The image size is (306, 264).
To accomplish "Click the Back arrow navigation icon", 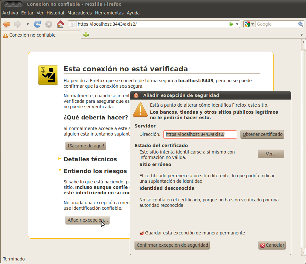I will (x=6, y=24).
